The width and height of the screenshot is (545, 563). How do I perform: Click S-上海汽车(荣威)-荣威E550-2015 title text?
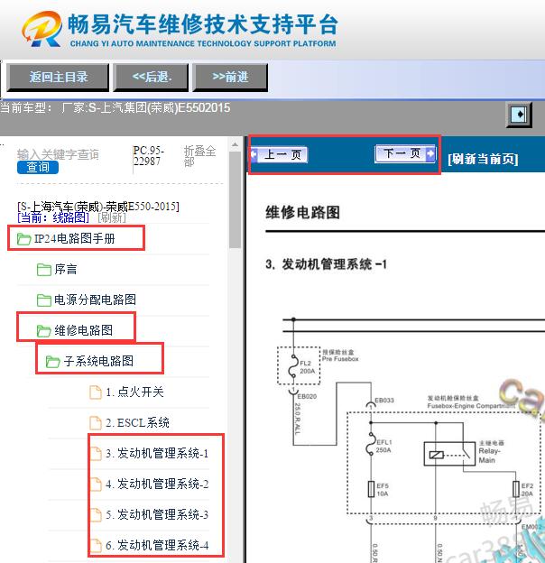pyautogui.click(x=98, y=207)
